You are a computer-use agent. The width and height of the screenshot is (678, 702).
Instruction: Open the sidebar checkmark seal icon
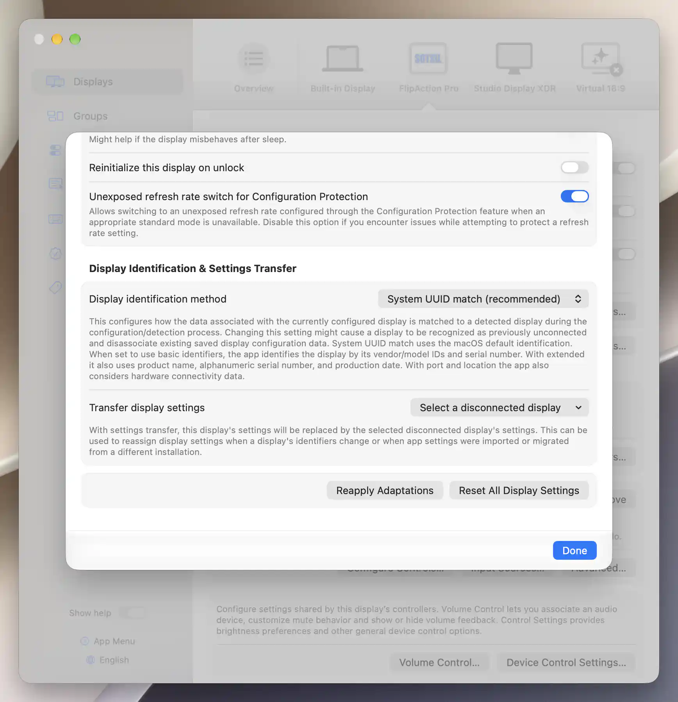coord(55,253)
